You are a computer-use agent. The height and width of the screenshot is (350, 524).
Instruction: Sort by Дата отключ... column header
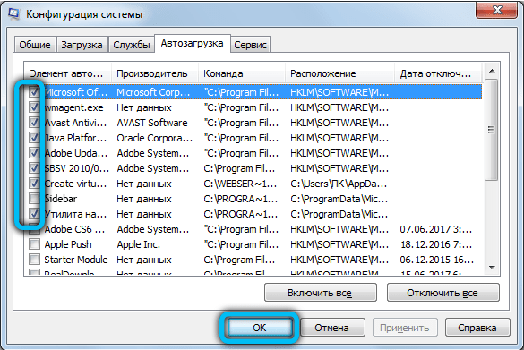click(x=438, y=73)
